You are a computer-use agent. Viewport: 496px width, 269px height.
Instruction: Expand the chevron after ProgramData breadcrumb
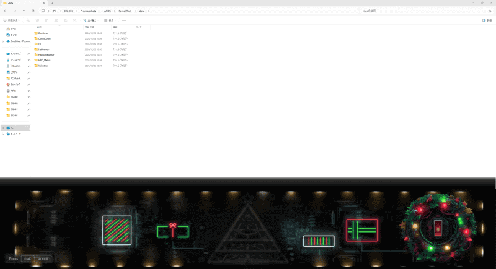[100, 11]
